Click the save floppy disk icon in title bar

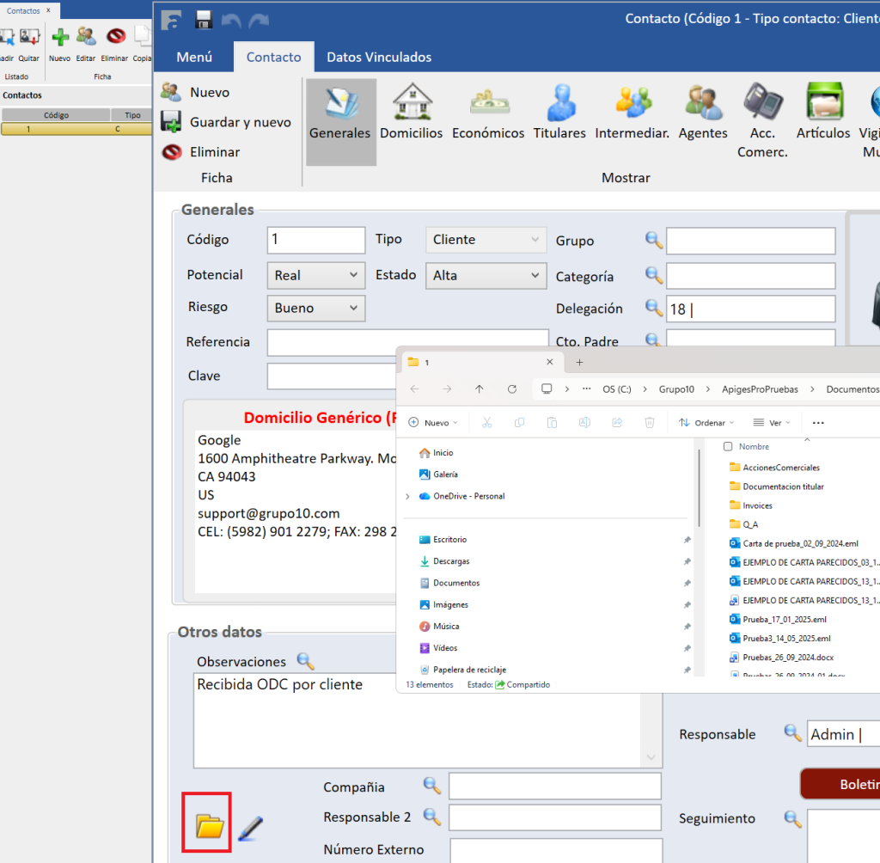204,19
